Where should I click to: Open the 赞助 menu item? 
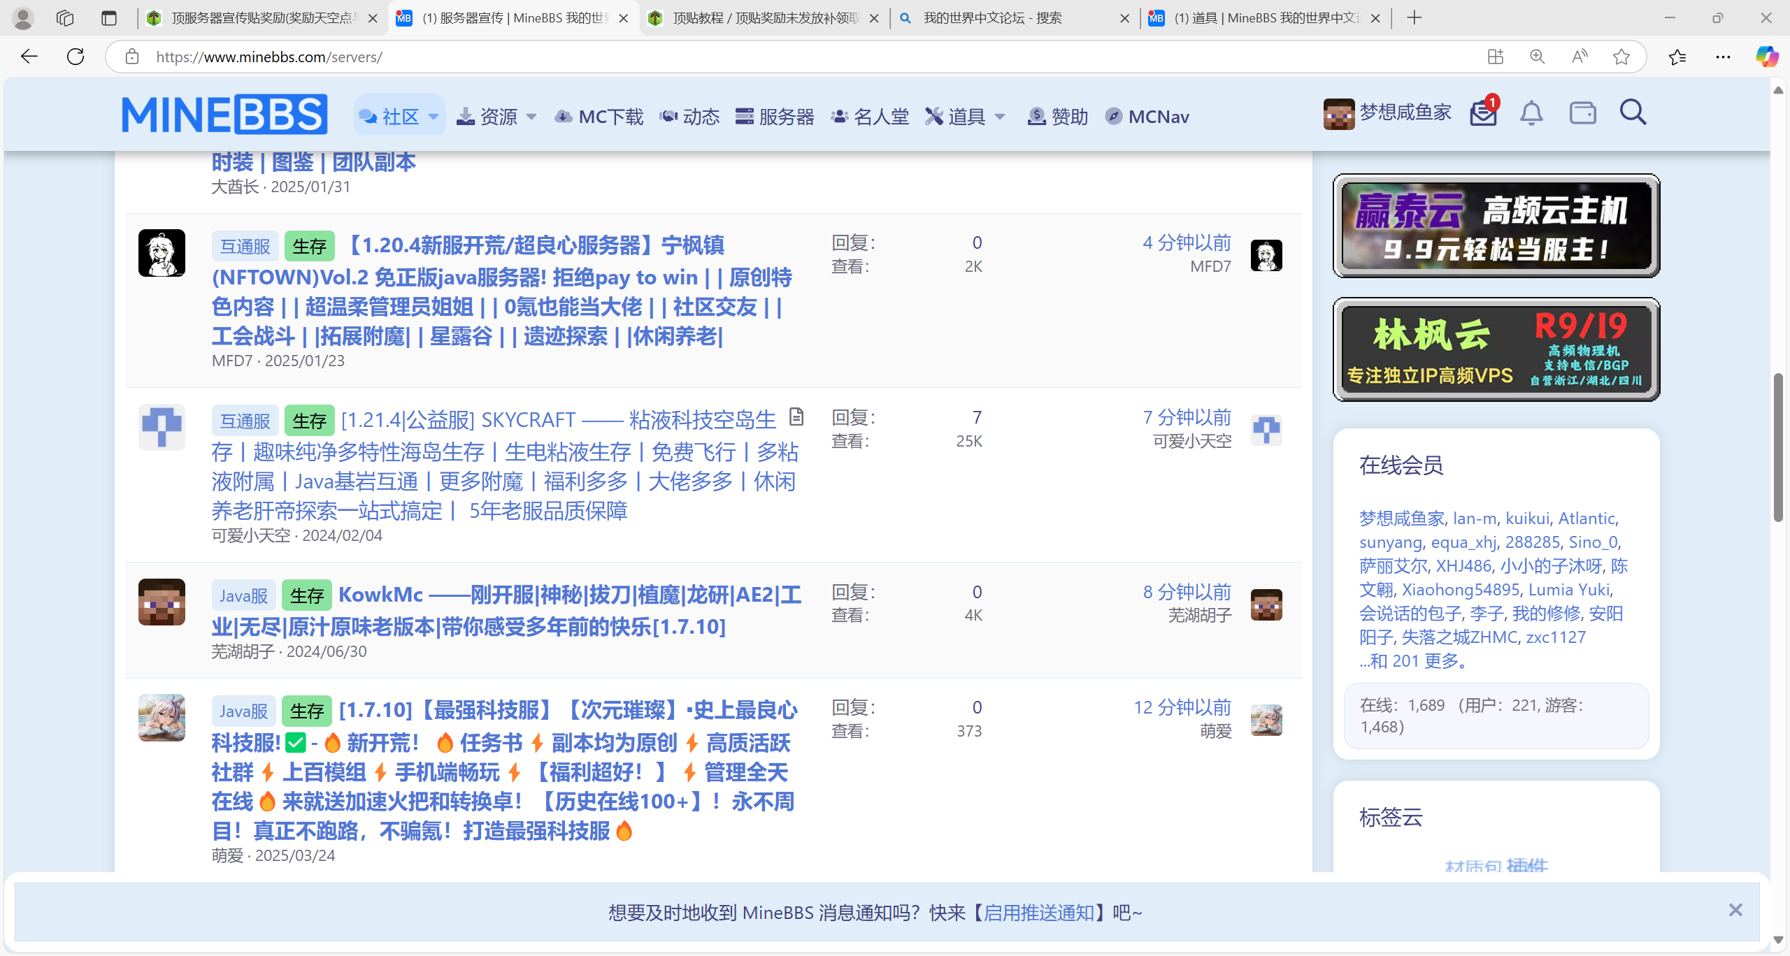pos(1058,117)
